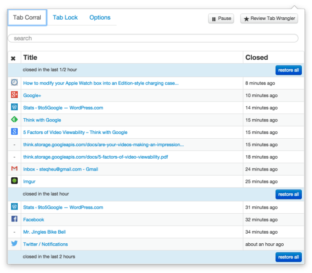Click the Twitter bird favicon
312x273 pixels.
(14, 244)
